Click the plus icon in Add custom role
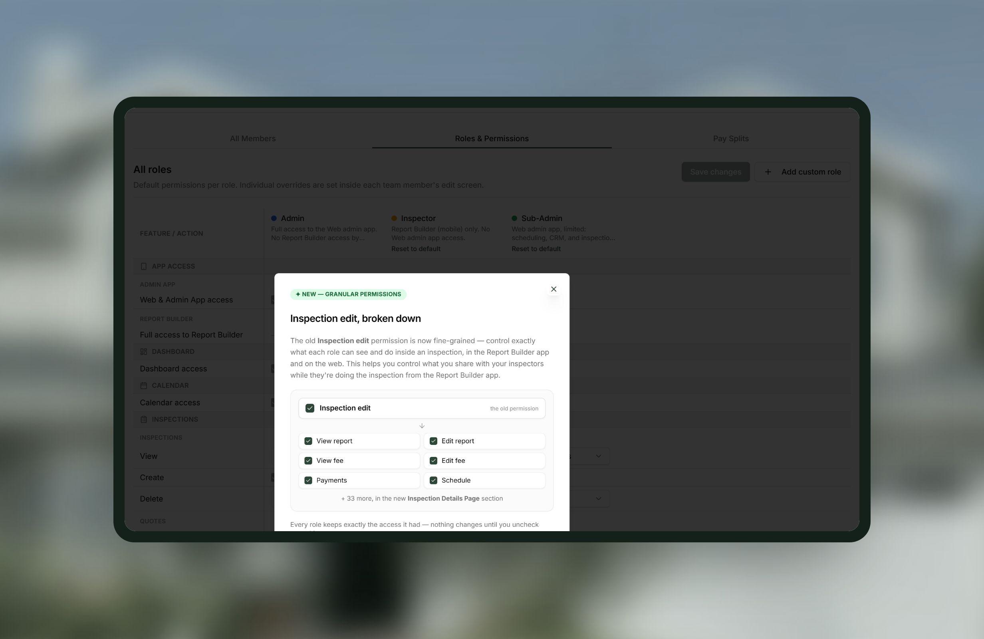Screen dimensions: 984x639 tap(768, 172)
